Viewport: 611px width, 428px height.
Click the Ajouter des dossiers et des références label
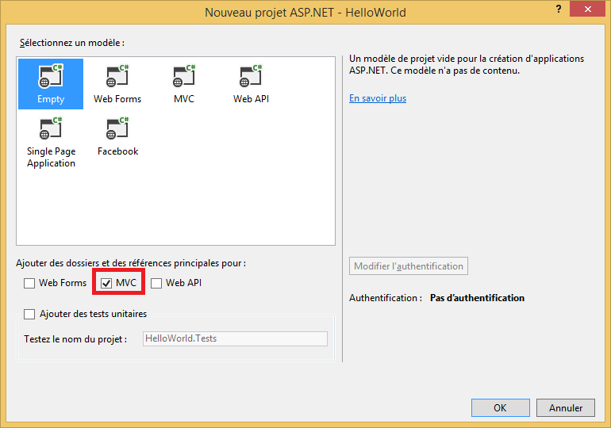[131, 263]
